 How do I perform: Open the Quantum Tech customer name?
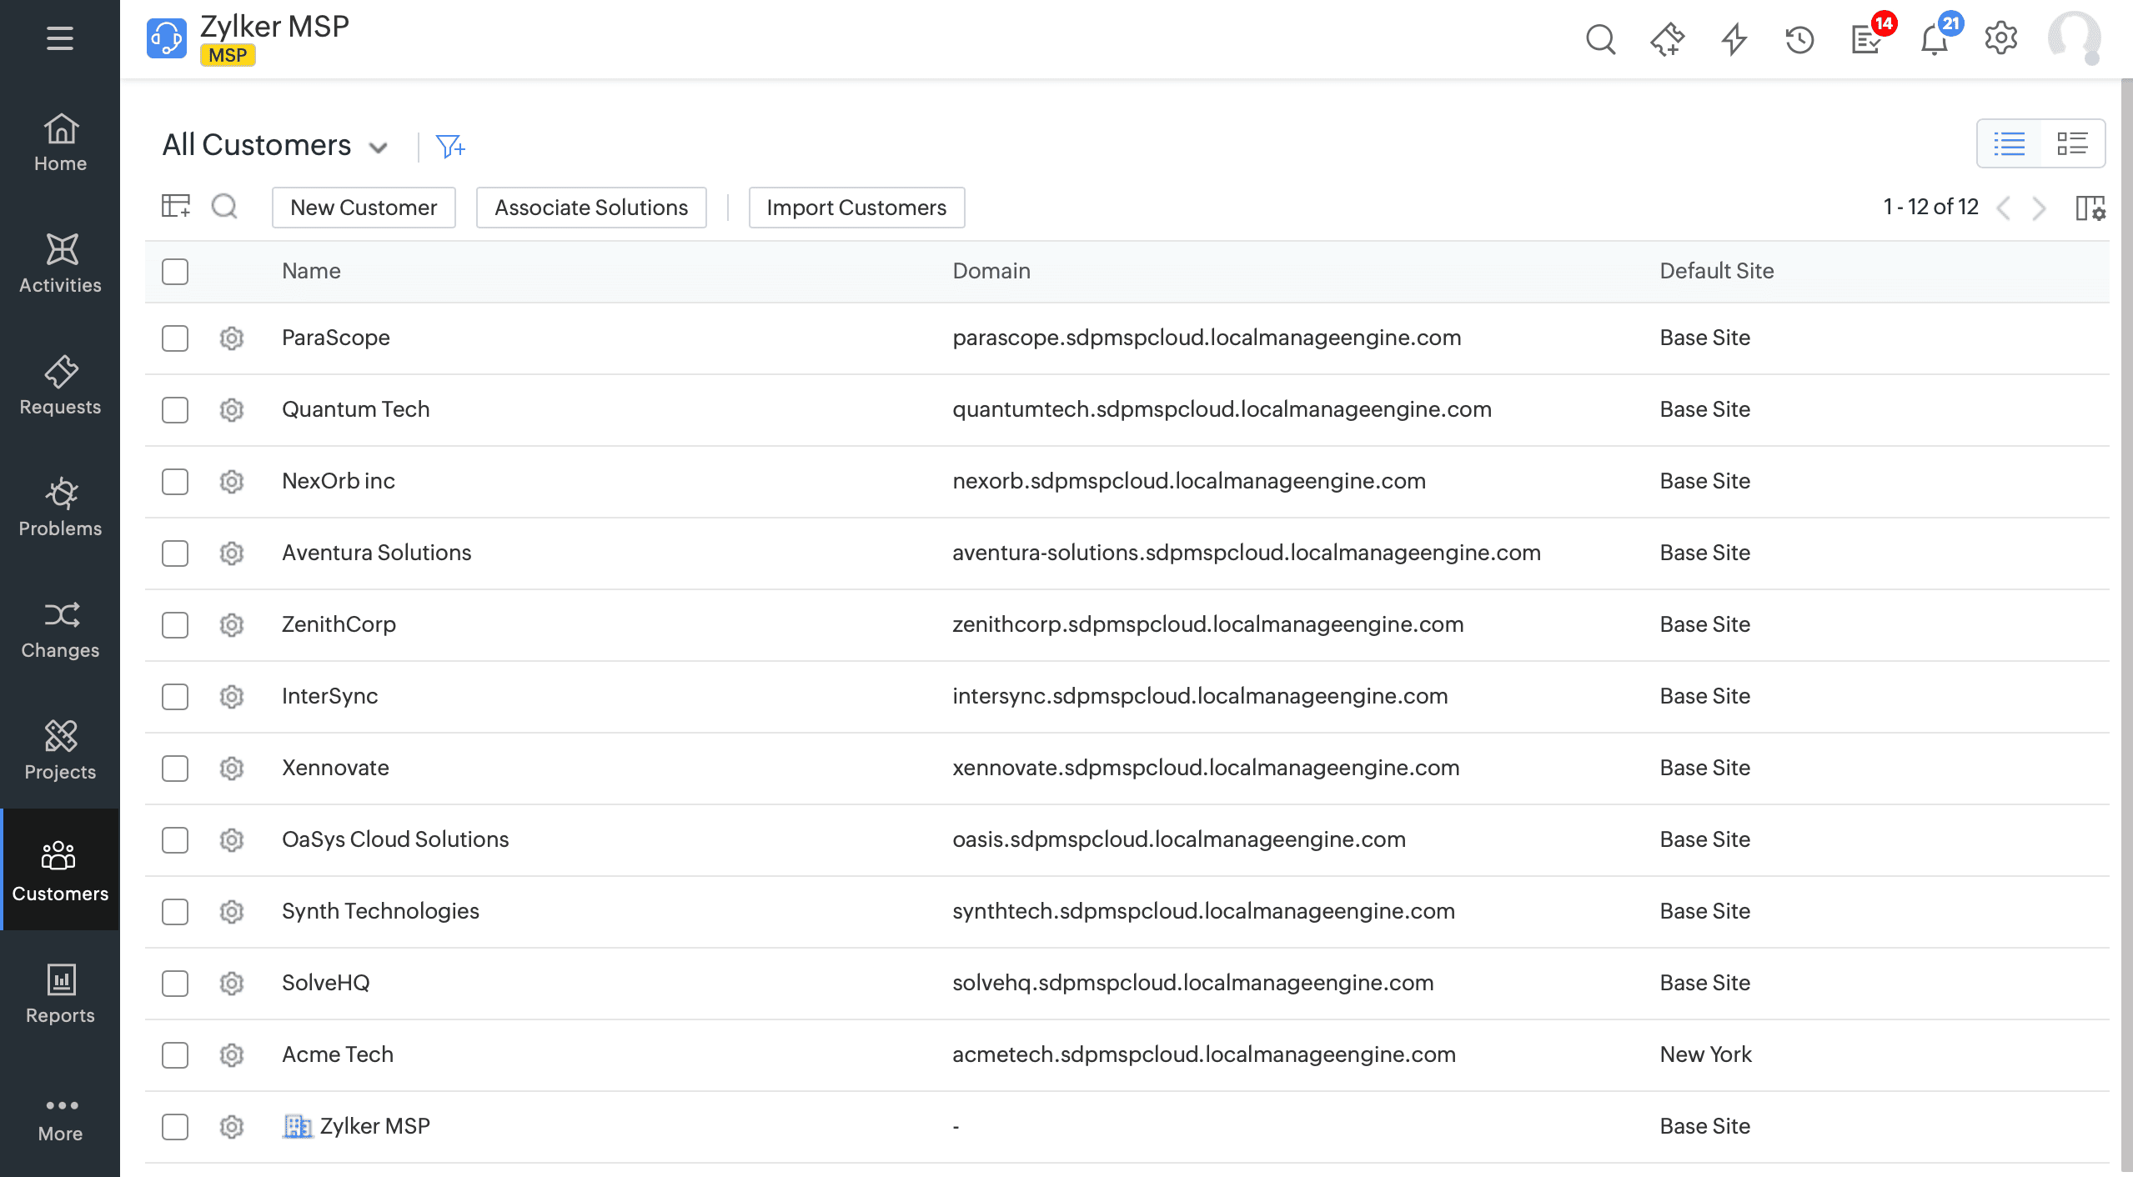point(355,409)
